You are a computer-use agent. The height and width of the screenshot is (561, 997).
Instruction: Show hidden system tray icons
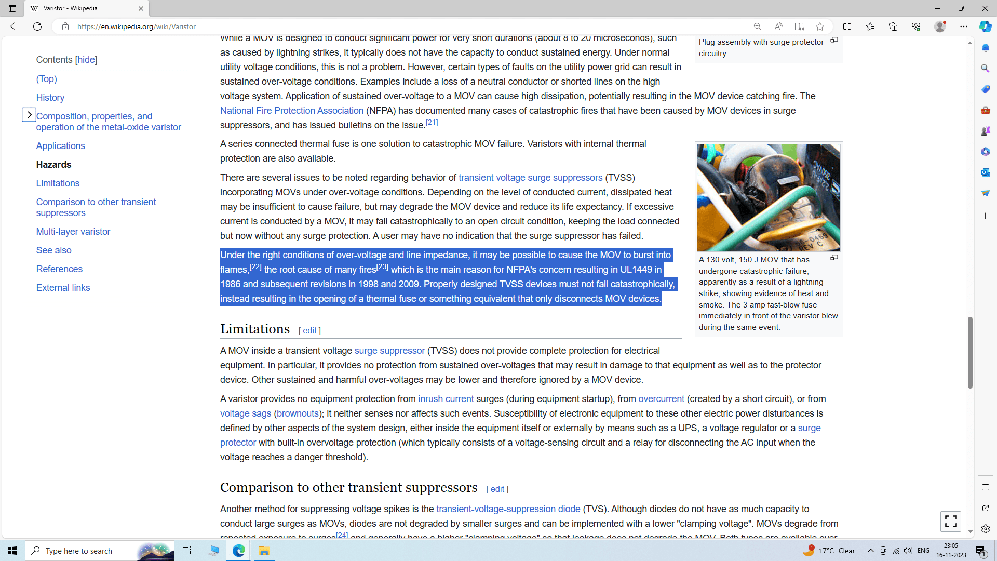pos(871,551)
